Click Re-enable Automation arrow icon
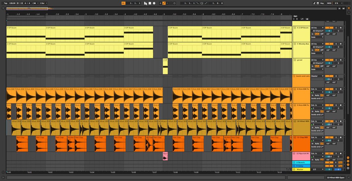 pos(167,3)
